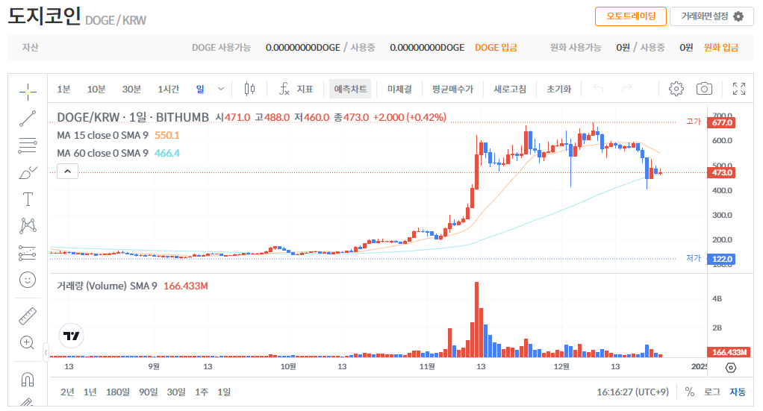763x411 pixels.
Task: Click the TradingView logo on the chart
Action: [x=72, y=336]
